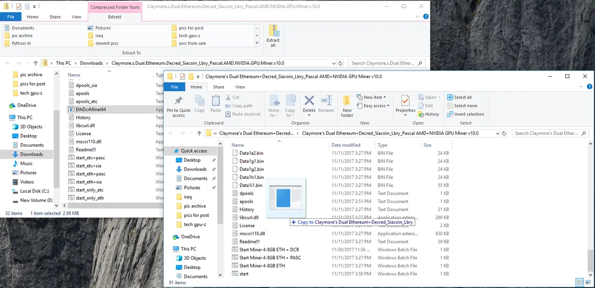Viewport: 595px width, 288px height.
Task: Select epools file in front window
Action: pyautogui.click(x=246, y=202)
